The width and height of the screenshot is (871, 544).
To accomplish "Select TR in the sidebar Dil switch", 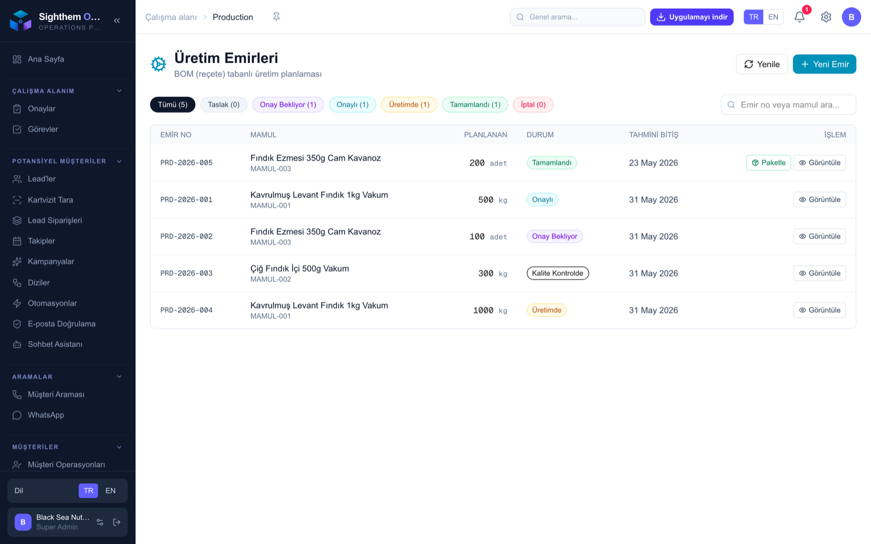I will 88,491.
